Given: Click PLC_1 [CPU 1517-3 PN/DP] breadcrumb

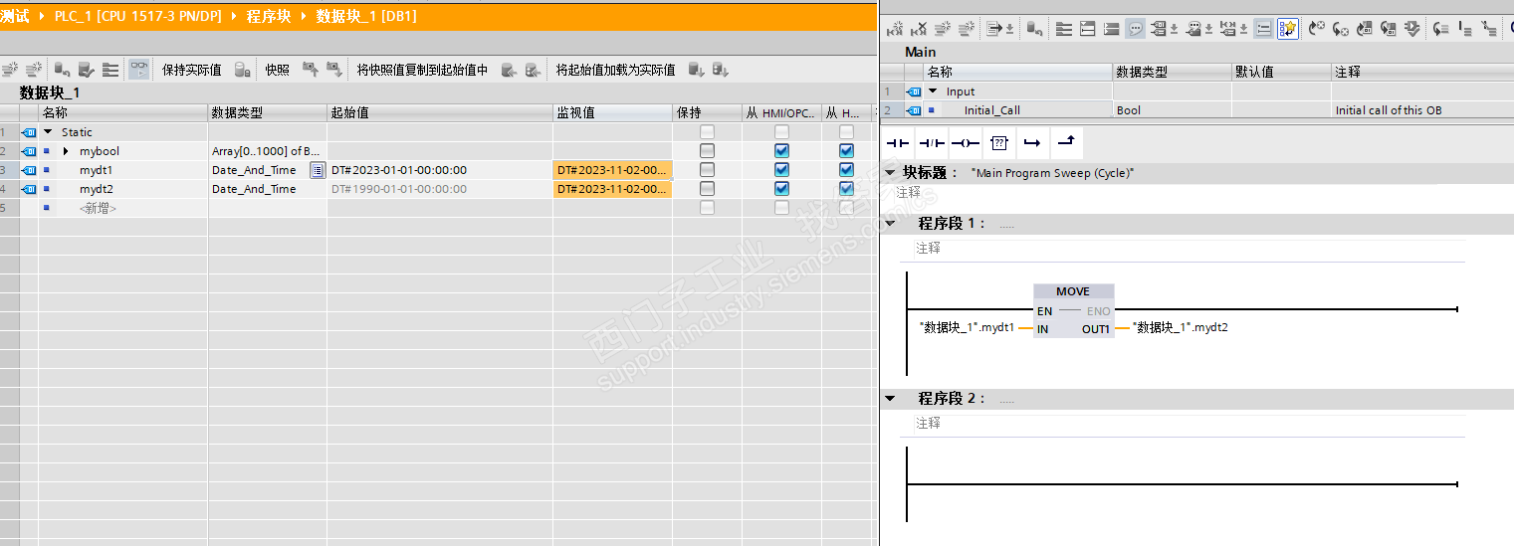Looking at the screenshot, I should [138, 16].
